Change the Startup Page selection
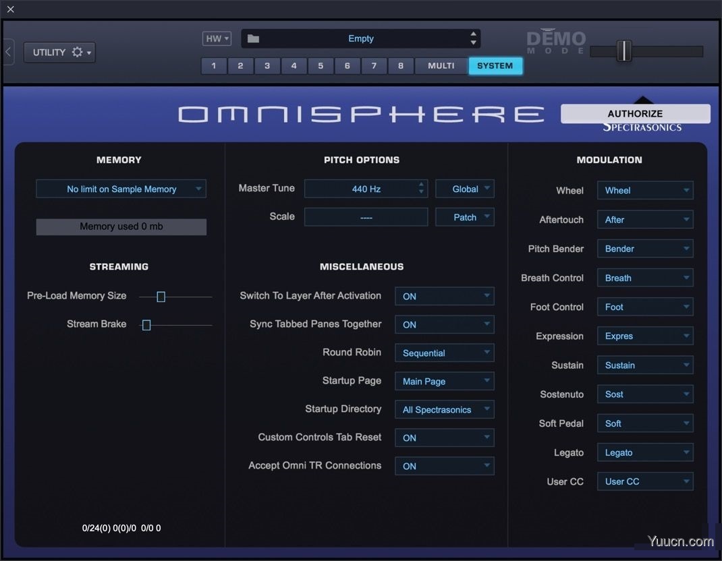 pos(444,381)
